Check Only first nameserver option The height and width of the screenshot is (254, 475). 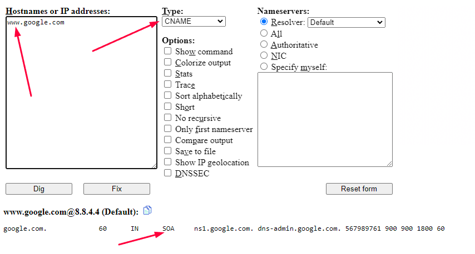coord(167,128)
